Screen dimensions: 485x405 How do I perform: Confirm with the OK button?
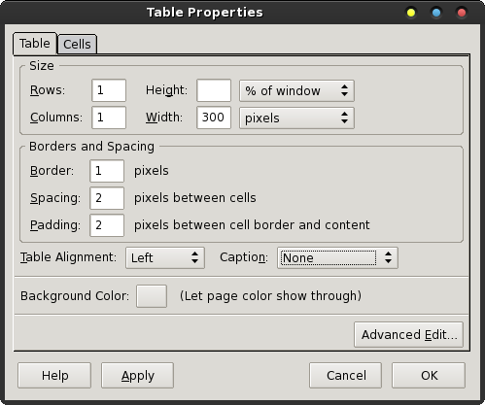(429, 376)
